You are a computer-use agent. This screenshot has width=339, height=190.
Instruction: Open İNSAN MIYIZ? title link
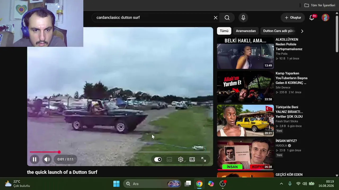click(286, 141)
